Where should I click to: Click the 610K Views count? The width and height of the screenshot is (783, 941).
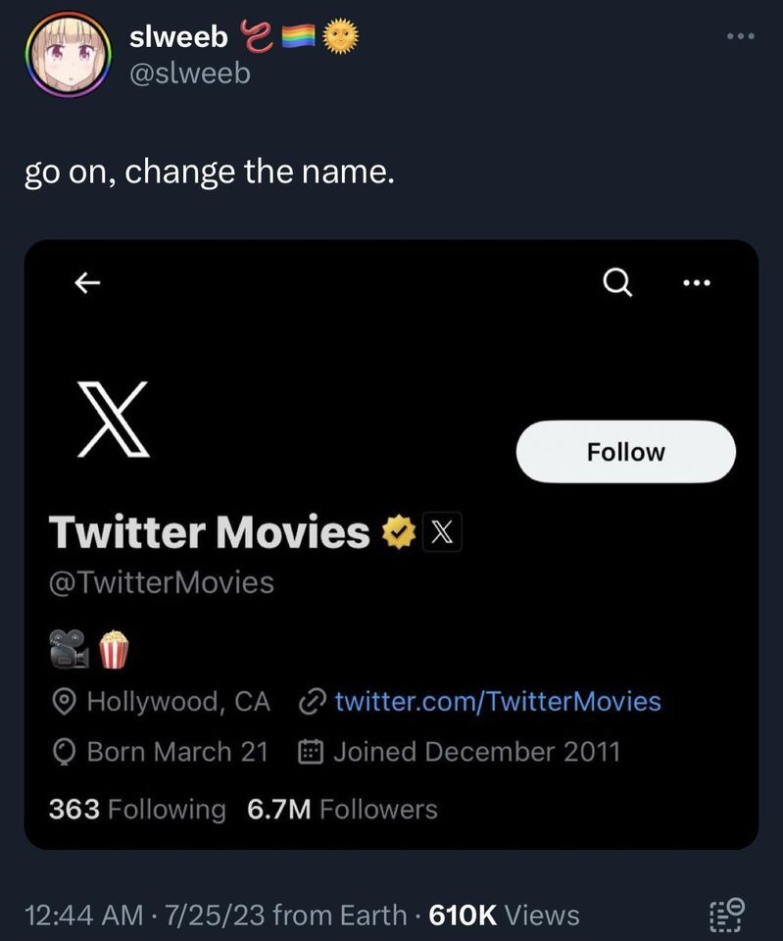click(x=505, y=916)
